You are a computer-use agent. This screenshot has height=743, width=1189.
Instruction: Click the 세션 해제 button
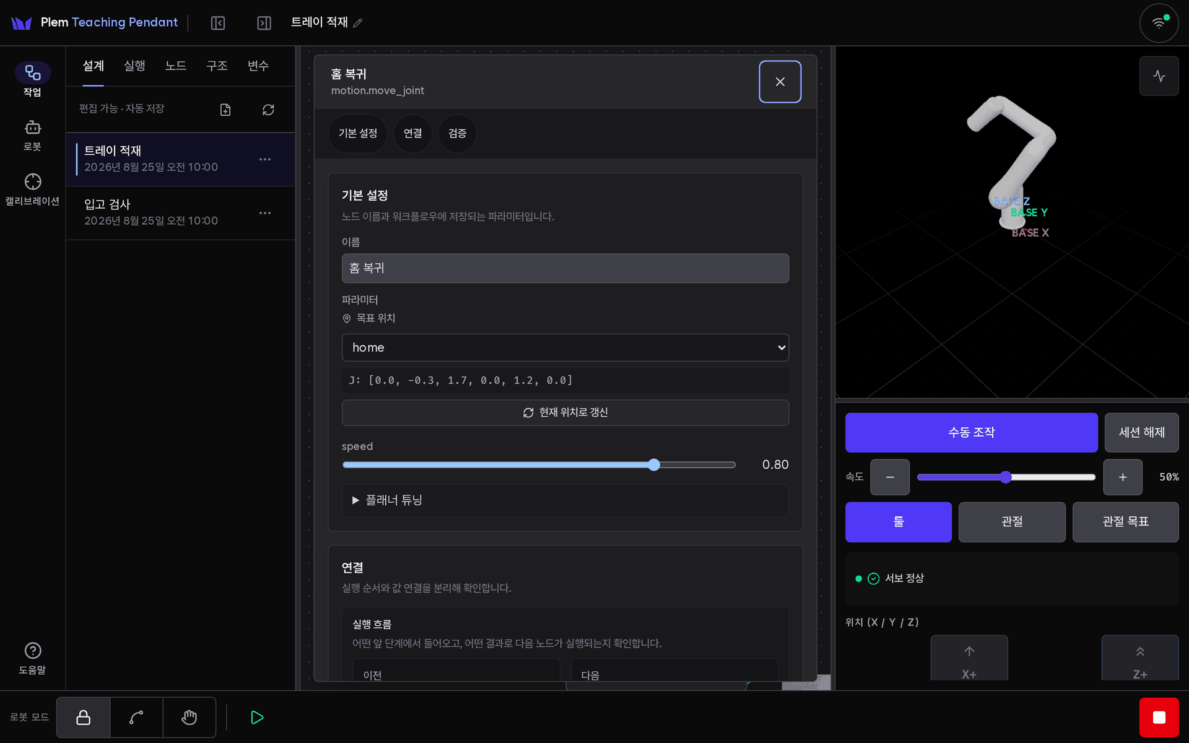(x=1141, y=432)
